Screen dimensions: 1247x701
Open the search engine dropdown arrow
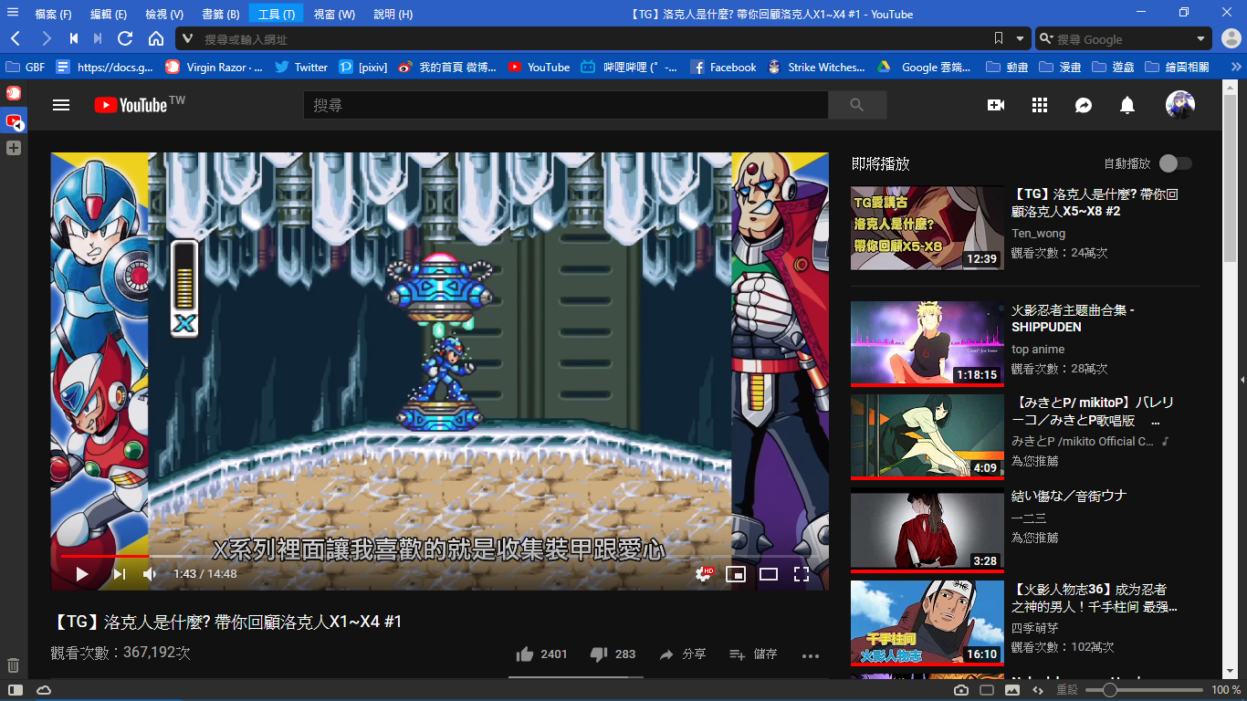click(1201, 38)
